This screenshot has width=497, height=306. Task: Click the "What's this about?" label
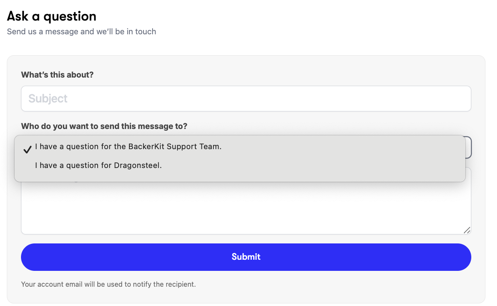[x=57, y=75]
